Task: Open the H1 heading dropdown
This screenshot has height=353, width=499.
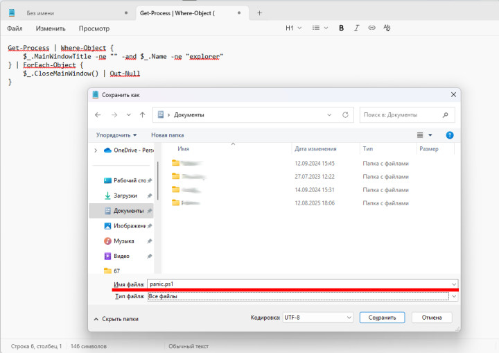Action: (294, 28)
